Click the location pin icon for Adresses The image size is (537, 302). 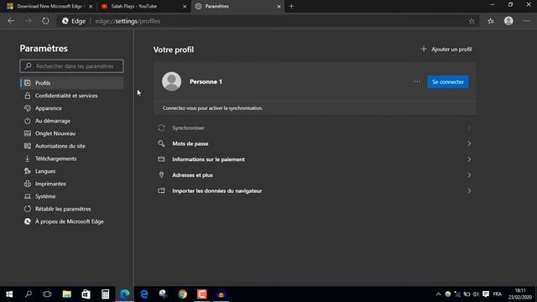(x=161, y=175)
